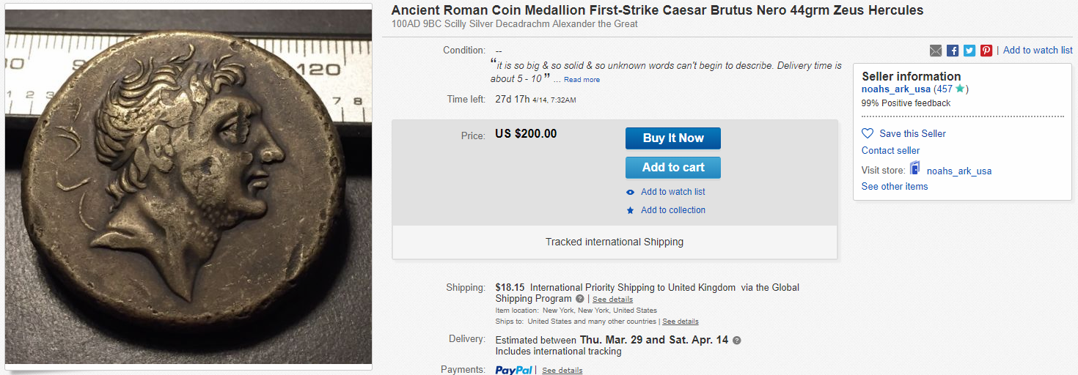Open payments See details link

point(562,371)
